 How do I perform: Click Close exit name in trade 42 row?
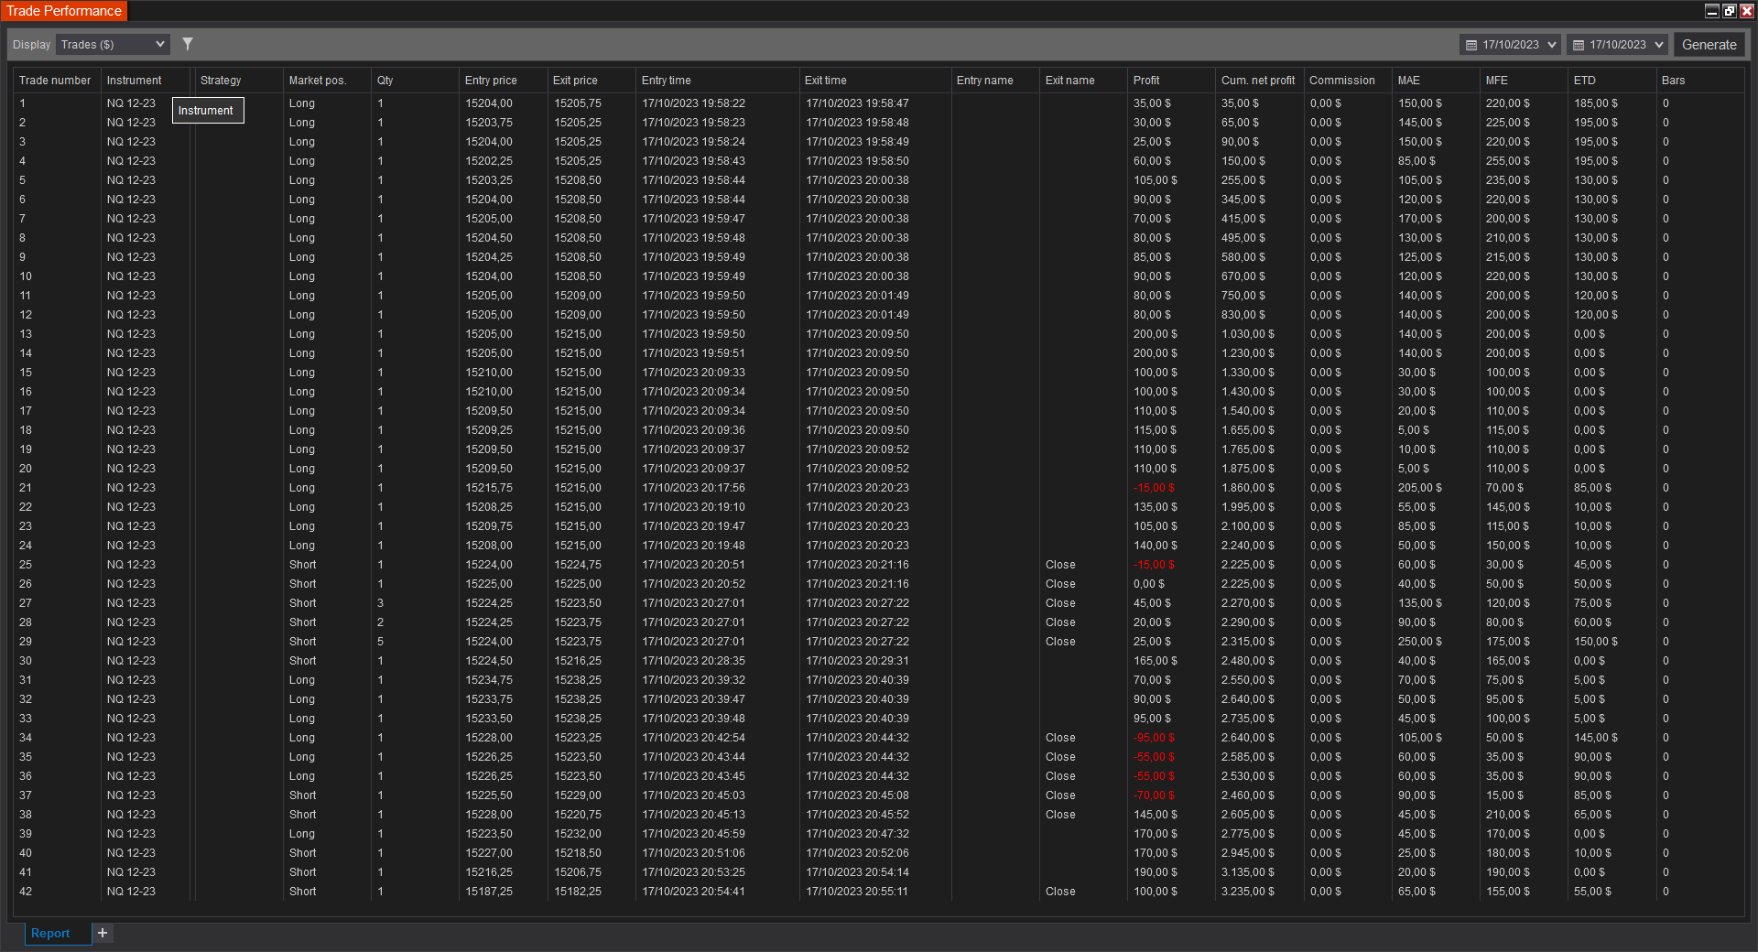tap(1060, 892)
